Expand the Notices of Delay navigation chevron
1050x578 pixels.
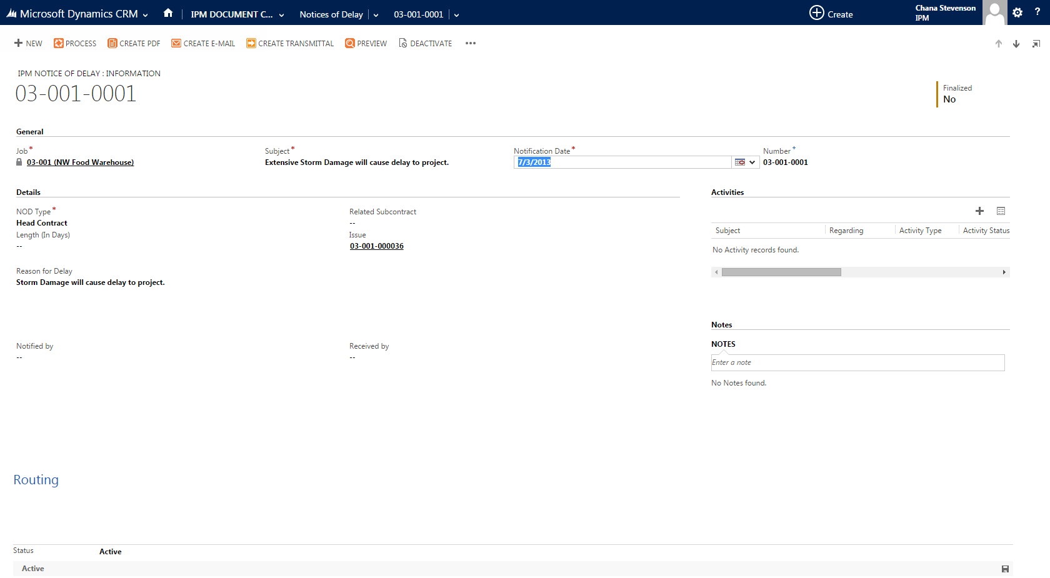[x=375, y=14]
